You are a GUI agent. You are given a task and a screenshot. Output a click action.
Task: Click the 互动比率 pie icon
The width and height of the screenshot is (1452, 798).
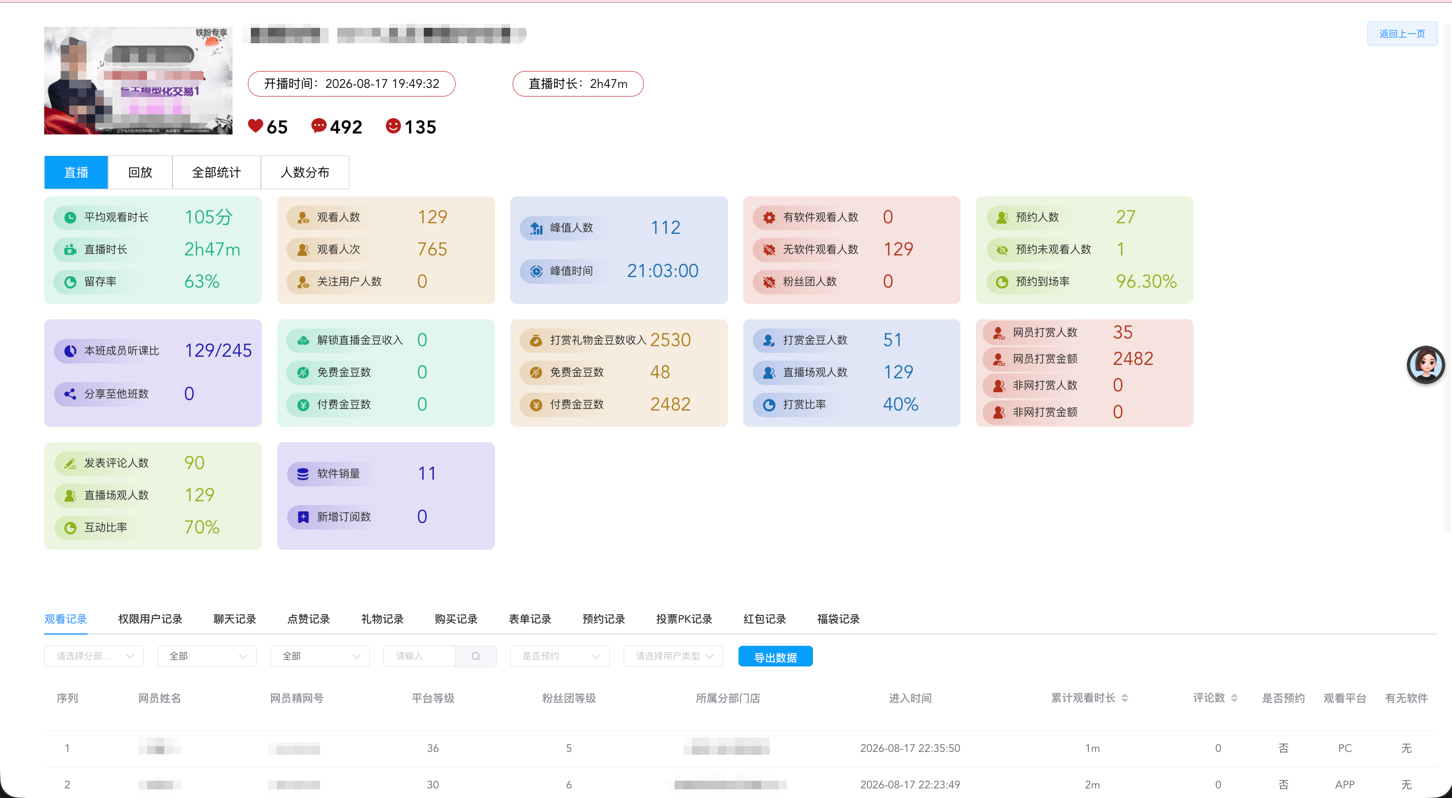click(70, 528)
